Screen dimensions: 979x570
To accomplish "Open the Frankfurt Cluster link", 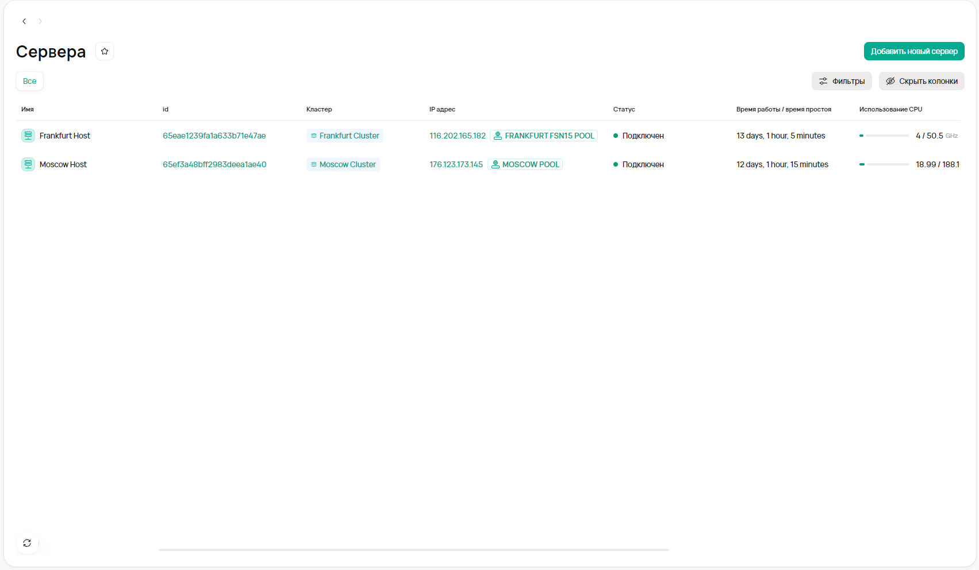I will 345,136.
